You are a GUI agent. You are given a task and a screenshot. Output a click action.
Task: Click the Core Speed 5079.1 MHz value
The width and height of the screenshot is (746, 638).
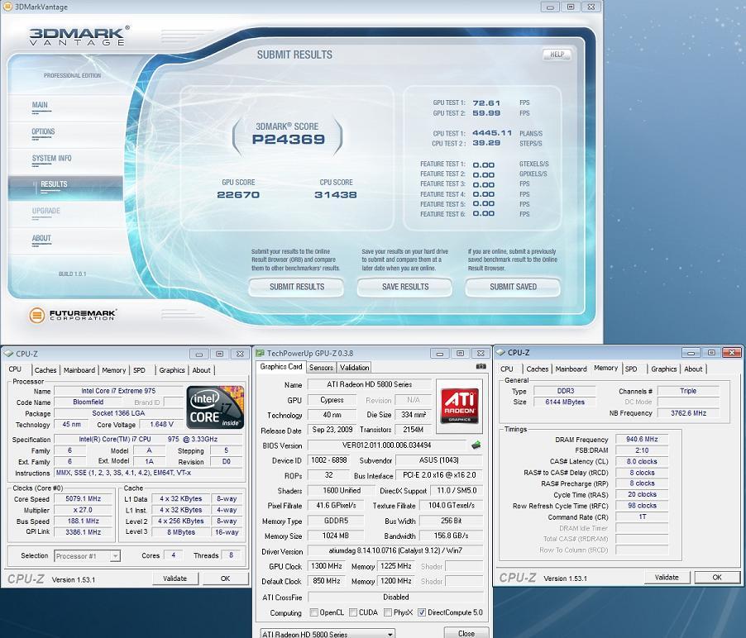tap(84, 498)
